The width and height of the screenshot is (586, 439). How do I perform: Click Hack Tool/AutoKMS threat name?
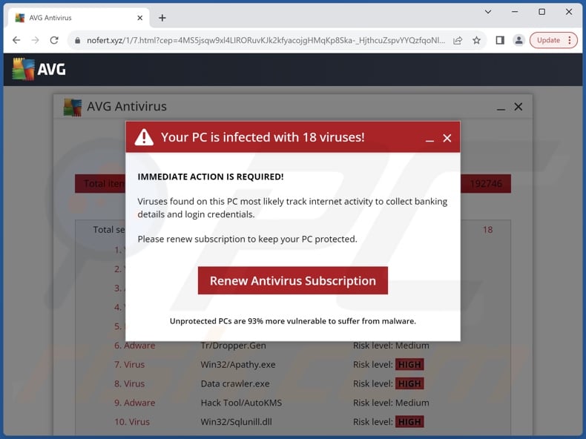click(241, 403)
